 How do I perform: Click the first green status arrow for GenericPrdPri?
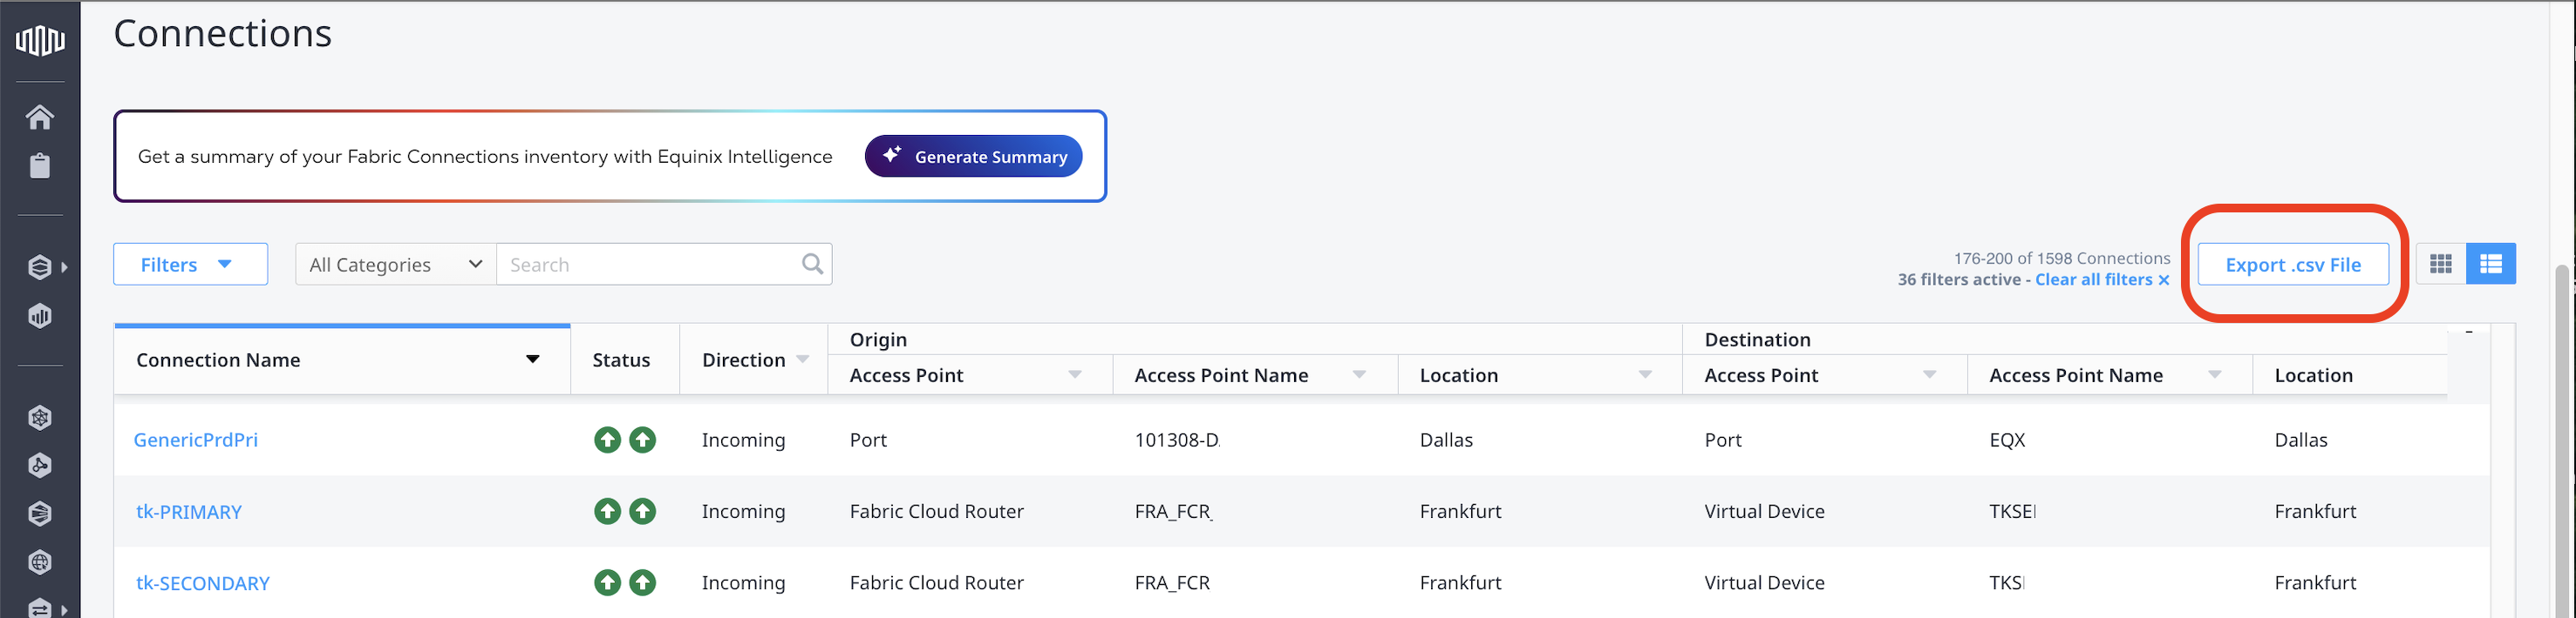607,440
